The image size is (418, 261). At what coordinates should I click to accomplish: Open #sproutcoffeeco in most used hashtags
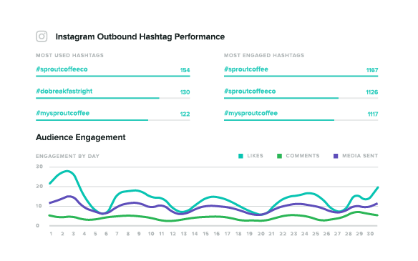62,69
